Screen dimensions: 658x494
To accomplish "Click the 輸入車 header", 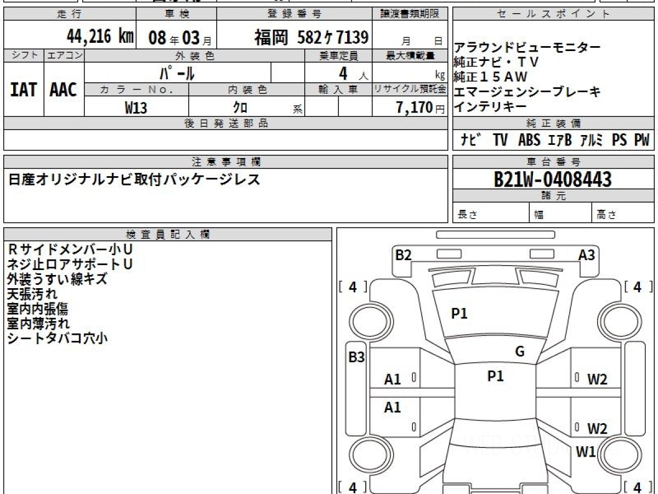I will click(x=338, y=89).
